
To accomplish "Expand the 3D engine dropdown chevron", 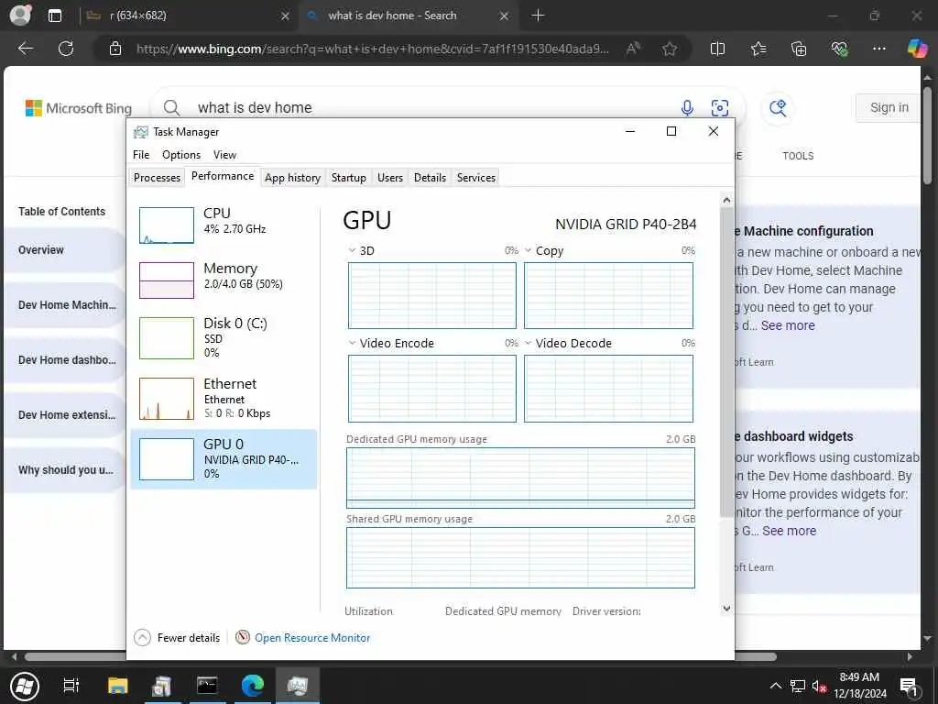I will click(x=352, y=250).
